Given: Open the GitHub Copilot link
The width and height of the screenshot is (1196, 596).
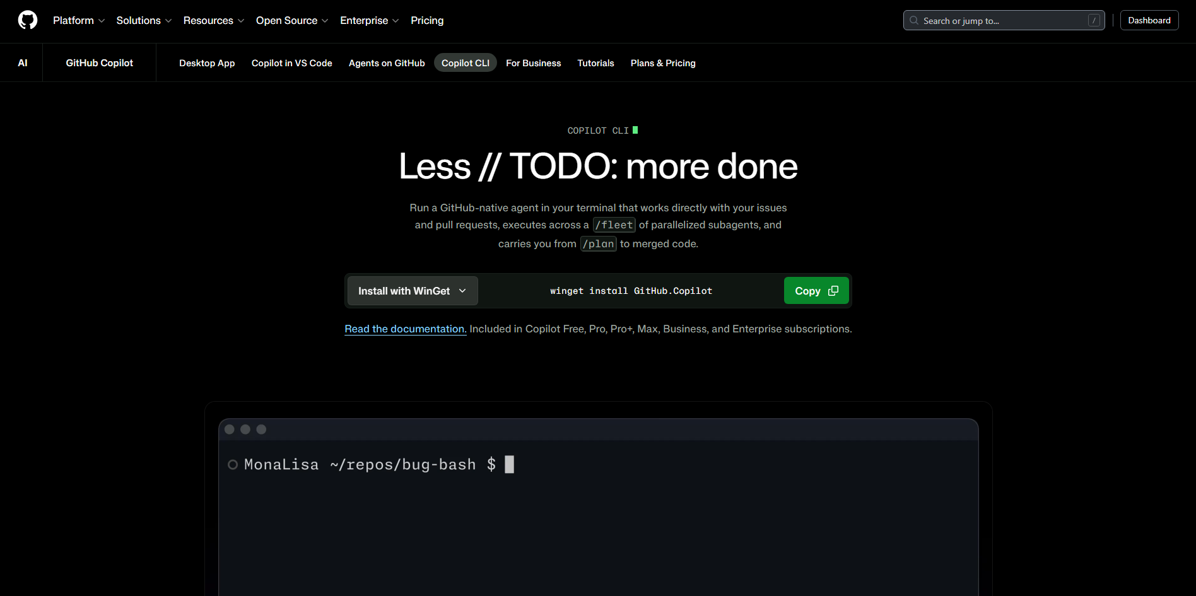Looking at the screenshot, I should pyautogui.click(x=100, y=63).
